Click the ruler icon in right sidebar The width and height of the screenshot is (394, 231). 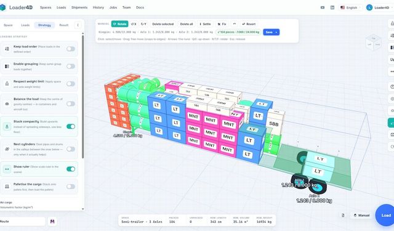pos(392,71)
